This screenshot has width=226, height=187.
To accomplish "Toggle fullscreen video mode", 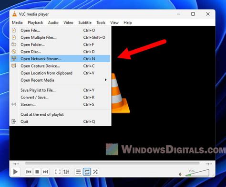I will click(x=58, y=172).
